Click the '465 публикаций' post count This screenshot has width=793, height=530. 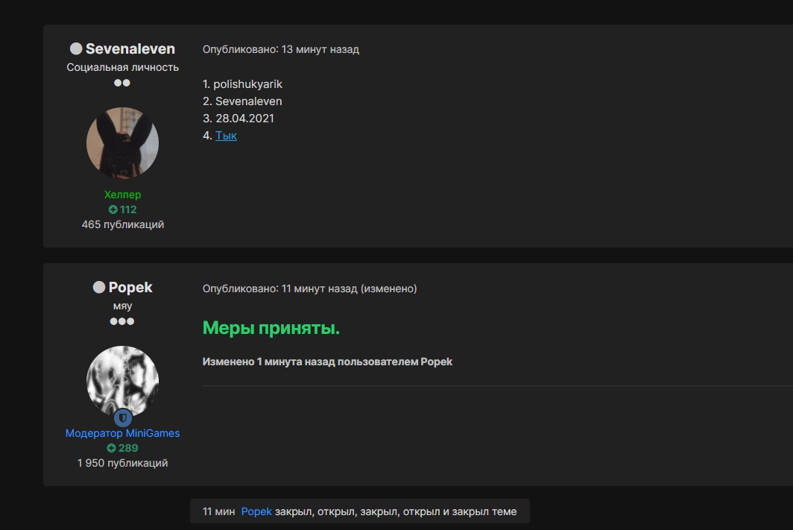pos(122,224)
